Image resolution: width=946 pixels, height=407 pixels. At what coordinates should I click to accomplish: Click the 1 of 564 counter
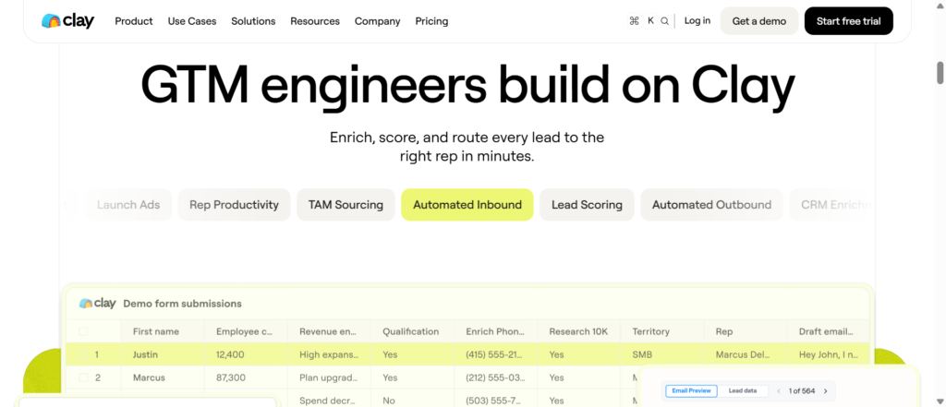(x=802, y=391)
